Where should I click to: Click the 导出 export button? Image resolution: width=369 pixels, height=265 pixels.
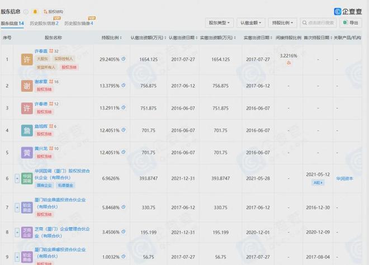coord(352,23)
